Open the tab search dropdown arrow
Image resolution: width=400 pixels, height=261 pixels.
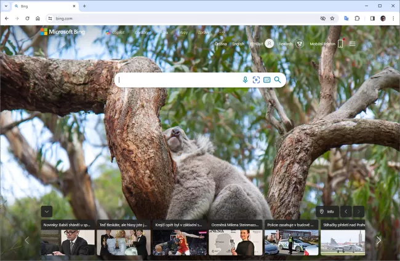coord(6,6)
